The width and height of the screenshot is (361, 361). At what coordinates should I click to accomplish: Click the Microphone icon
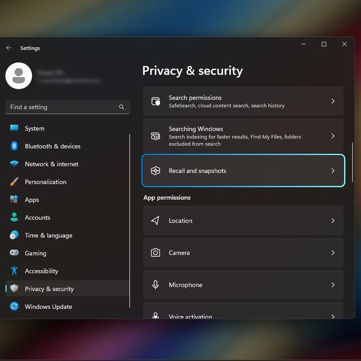point(155,285)
